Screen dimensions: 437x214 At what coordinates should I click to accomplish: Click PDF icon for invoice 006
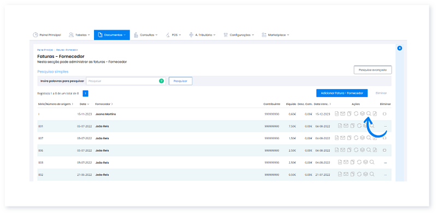click(x=336, y=150)
